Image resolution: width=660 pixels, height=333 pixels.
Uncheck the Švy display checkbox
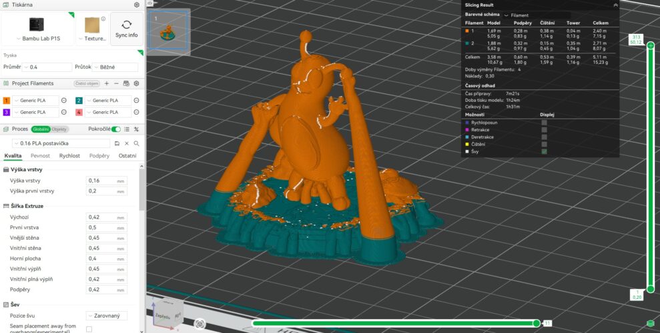[545, 151]
